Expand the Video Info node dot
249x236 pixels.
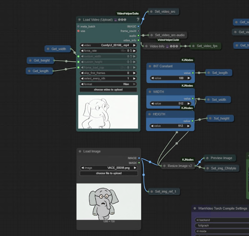[146, 46]
